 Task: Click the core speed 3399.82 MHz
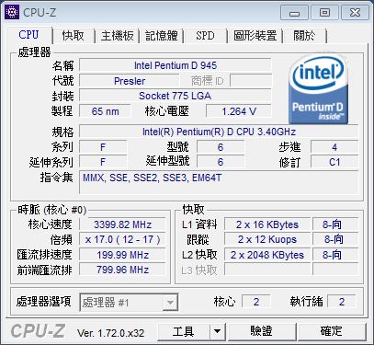click(122, 224)
